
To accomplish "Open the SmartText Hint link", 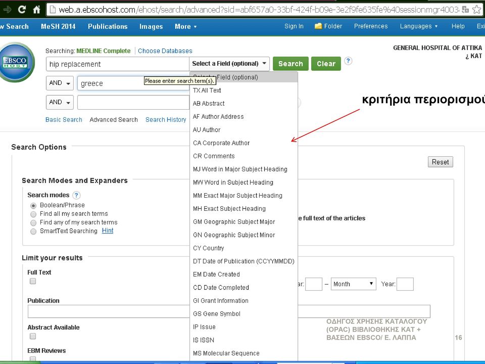I will (x=108, y=231).
